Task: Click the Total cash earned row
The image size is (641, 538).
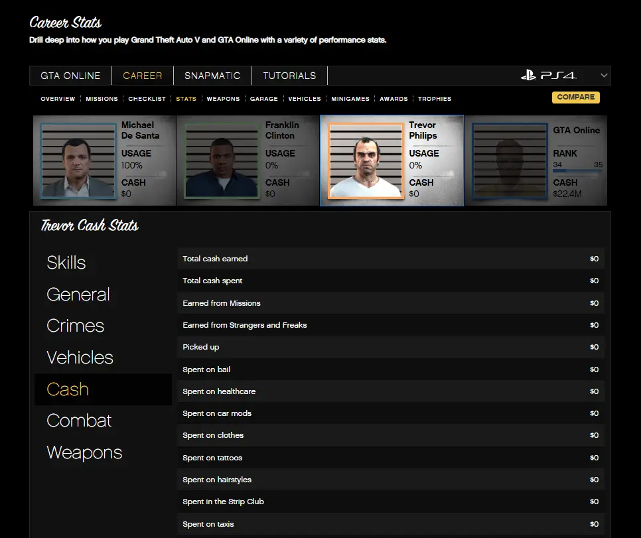Action: (390, 259)
